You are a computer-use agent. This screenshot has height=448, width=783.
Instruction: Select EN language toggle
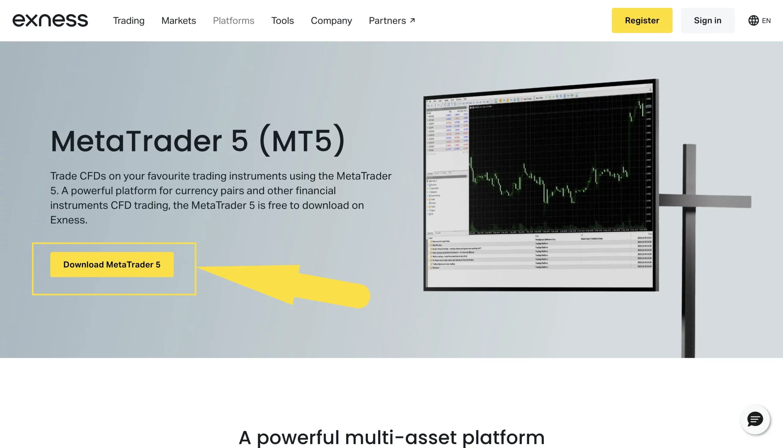(760, 20)
